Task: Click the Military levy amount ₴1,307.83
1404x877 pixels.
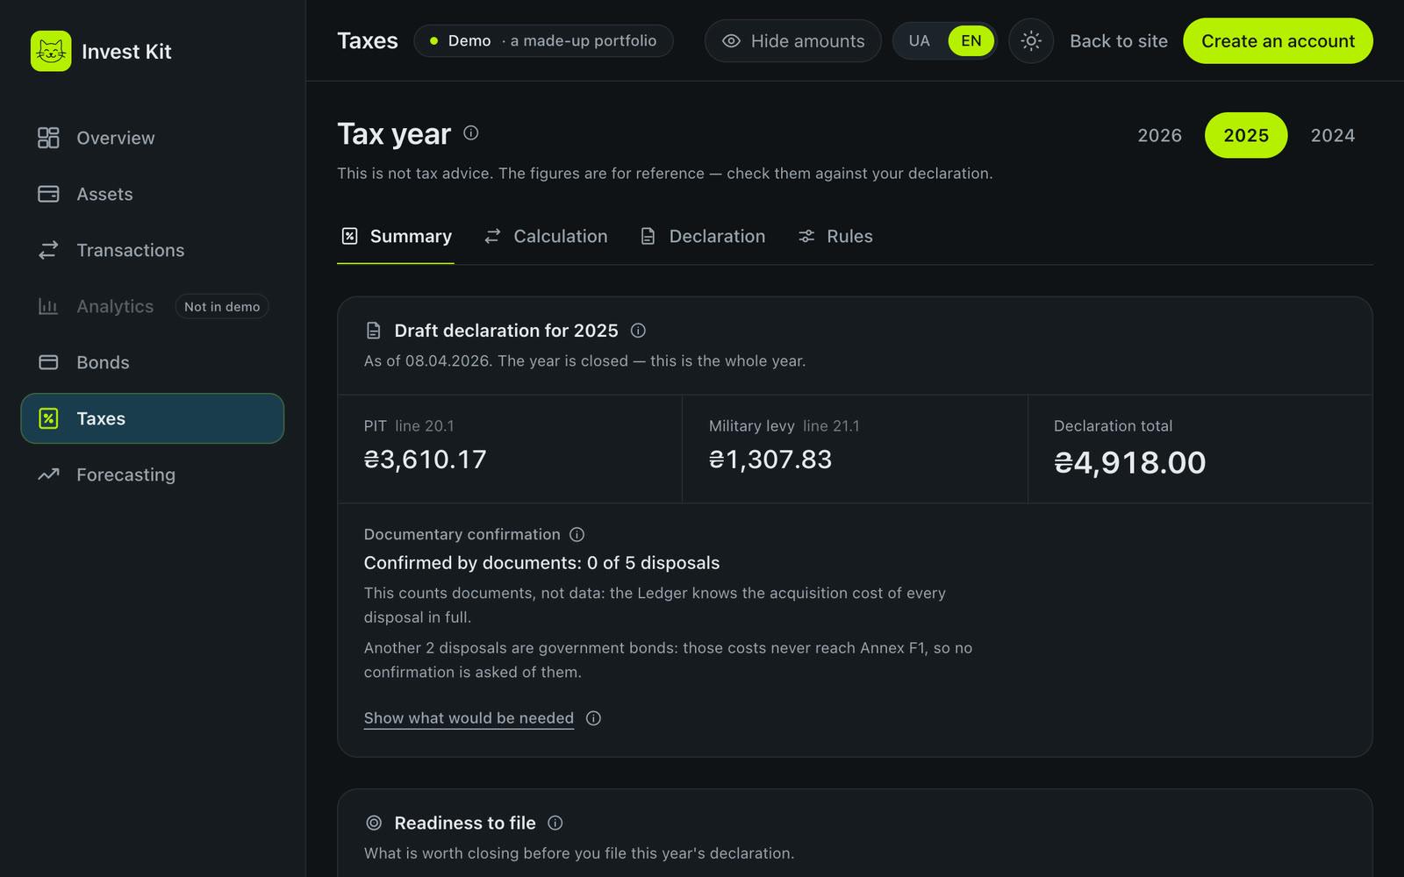Action: click(770, 460)
